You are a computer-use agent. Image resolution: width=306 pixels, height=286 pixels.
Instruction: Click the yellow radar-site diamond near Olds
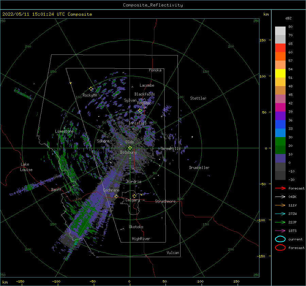(130, 148)
